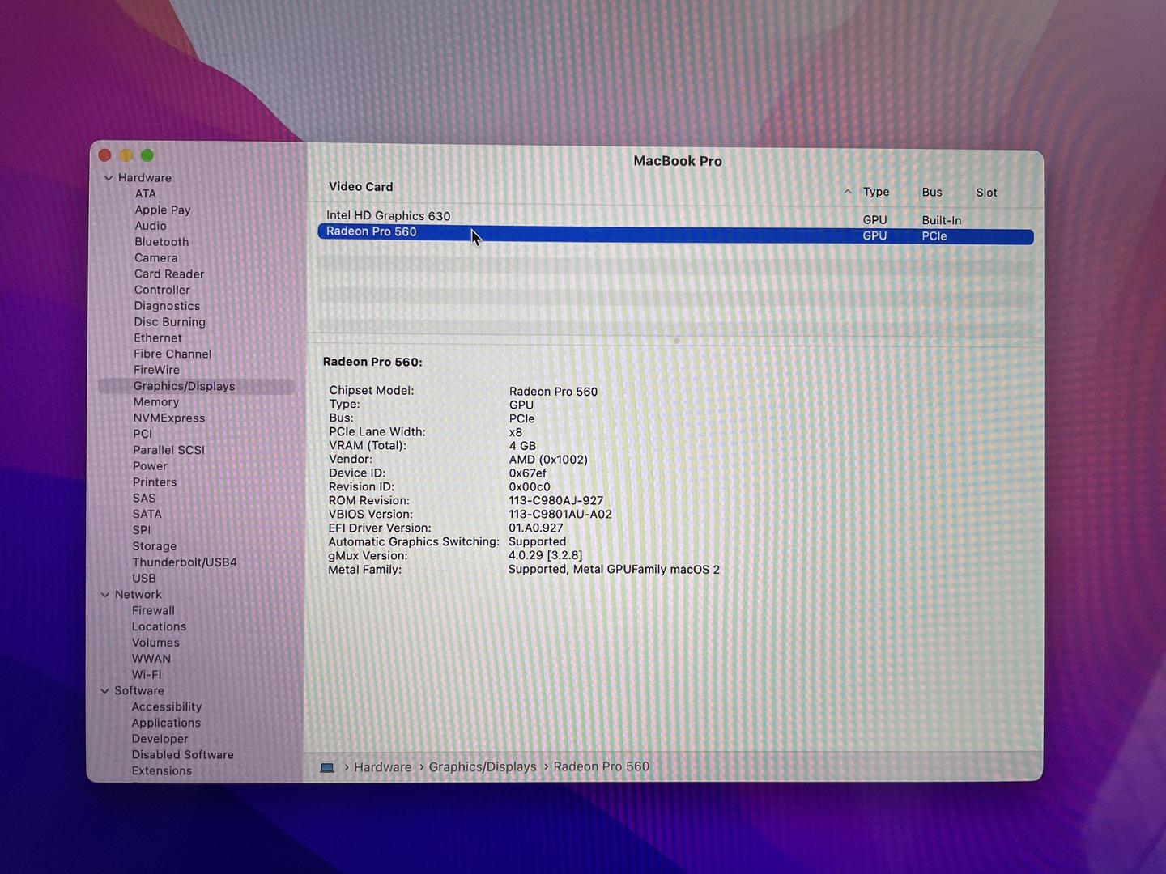Select Disc Burning in the sidebar
The width and height of the screenshot is (1166, 874).
pyautogui.click(x=169, y=322)
